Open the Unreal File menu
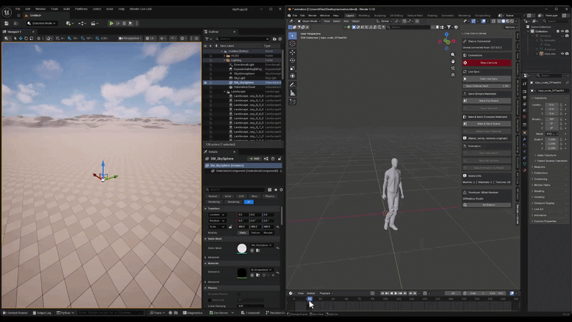This screenshot has width=572, height=322. coord(17,9)
